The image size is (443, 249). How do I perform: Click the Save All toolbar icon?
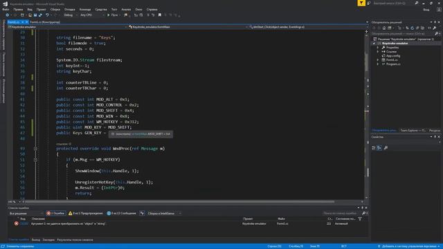(40, 15)
